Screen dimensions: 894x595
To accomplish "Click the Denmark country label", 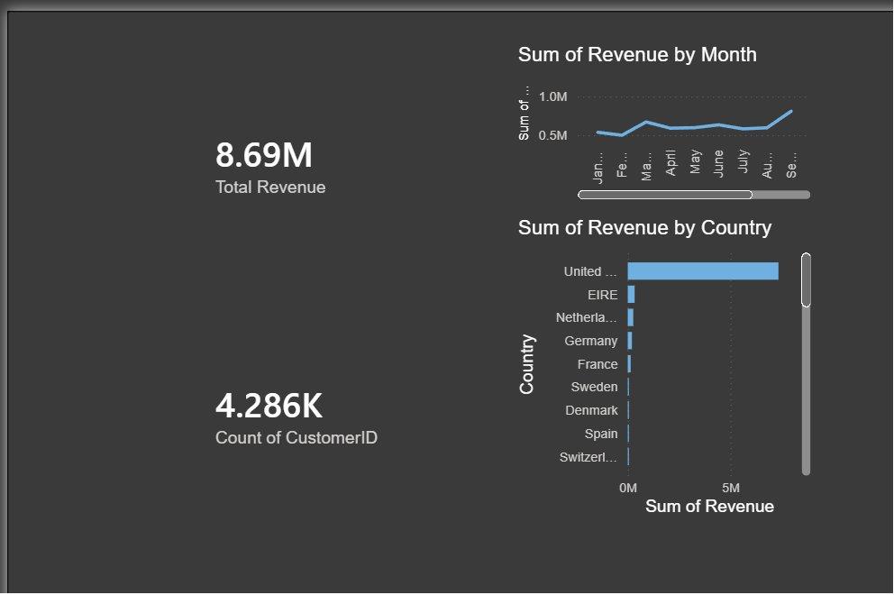I will click(591, 410).
